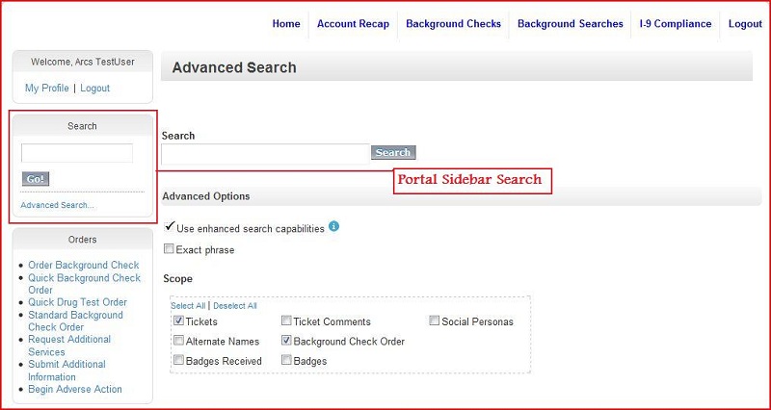771x410 pixels.
Task: Open the Home menu item
Action: 286,23
